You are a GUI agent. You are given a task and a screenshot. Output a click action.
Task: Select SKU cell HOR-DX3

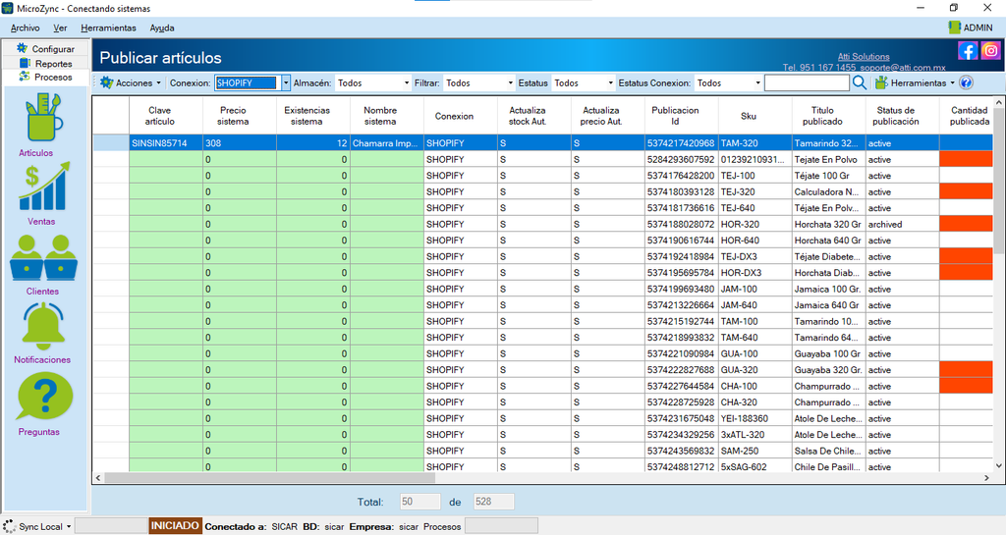pos(755,273)
